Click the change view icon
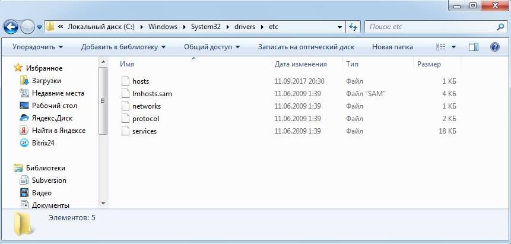The width and height of the screenshot is (511, 244). [x=441, y=47]
